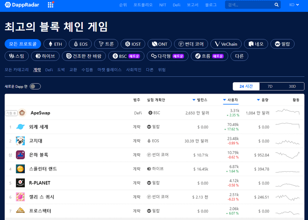The height and width of the screenshot is (220, 308).
Task: Open the 외계 세계 planet icon
Action: coord(20,127)
